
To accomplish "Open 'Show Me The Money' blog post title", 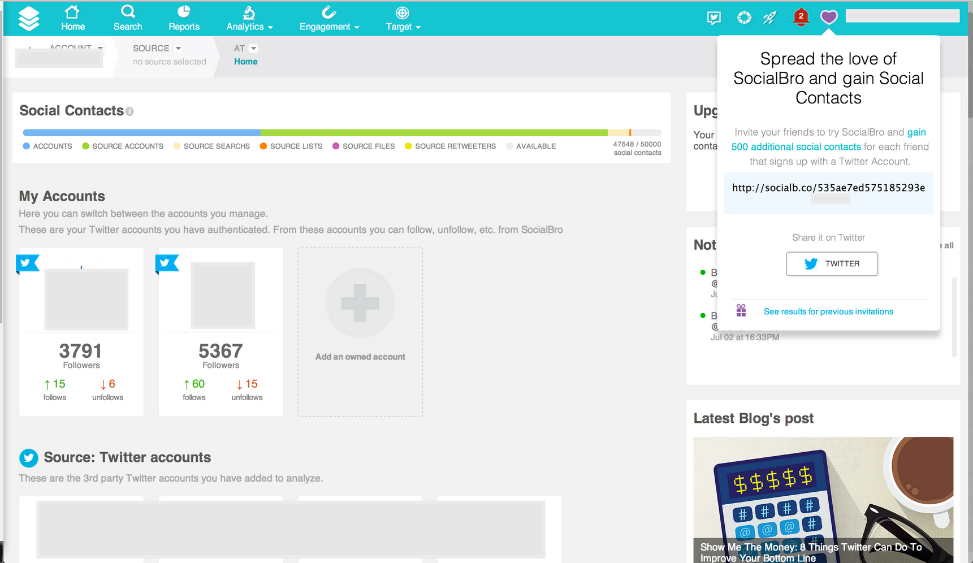I will tap(811, 552).
